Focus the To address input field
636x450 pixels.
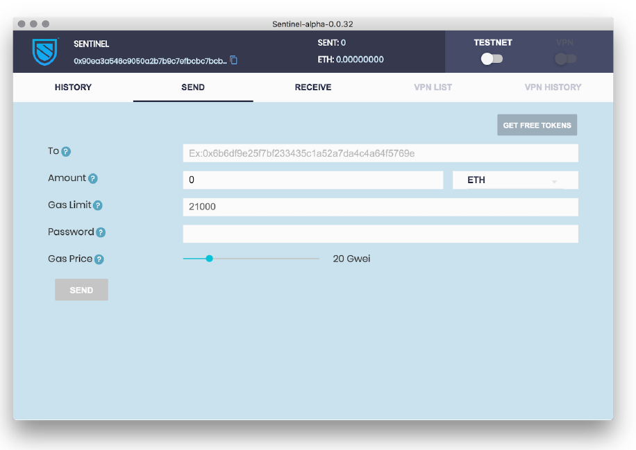point(380,153)
